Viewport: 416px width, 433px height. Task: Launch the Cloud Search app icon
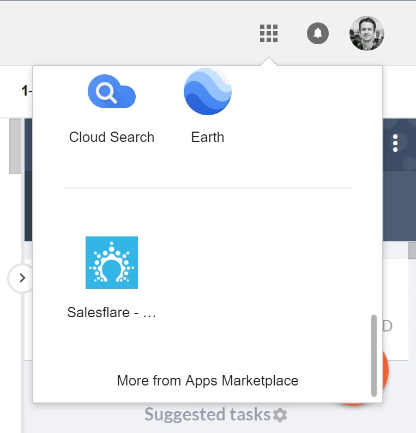(112, 91)
